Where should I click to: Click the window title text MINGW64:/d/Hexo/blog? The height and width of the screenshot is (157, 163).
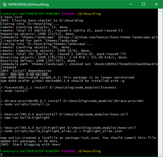[x=29, y=4]
